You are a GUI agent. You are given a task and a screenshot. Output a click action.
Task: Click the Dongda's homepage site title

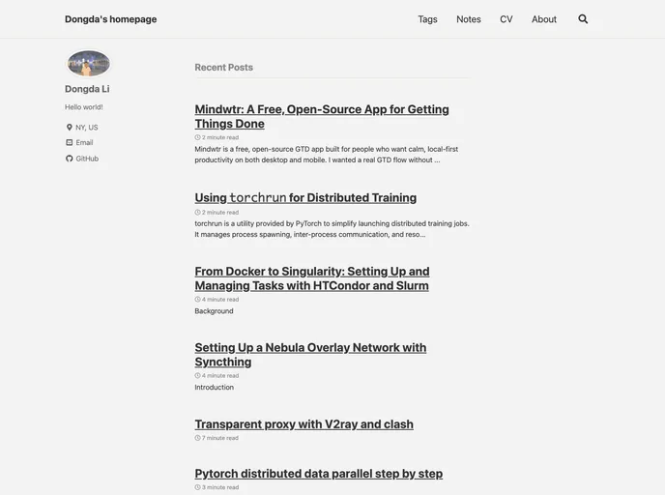pyautogui.click(x=110, y=19)
